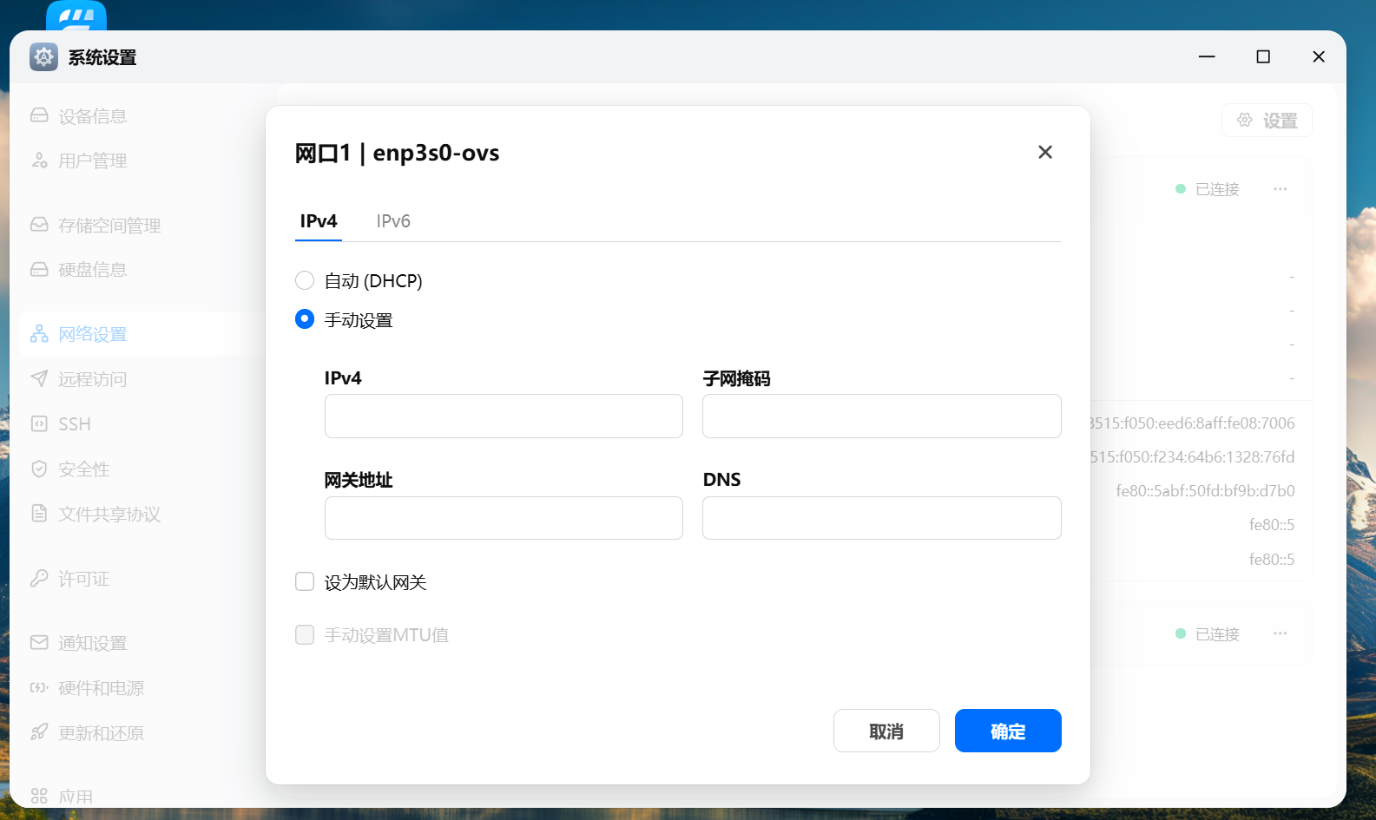Click the 更新和还原 rocket icon
This screenshot has width=1376, height=820.
pyautogui.click(x=39, y=732)
